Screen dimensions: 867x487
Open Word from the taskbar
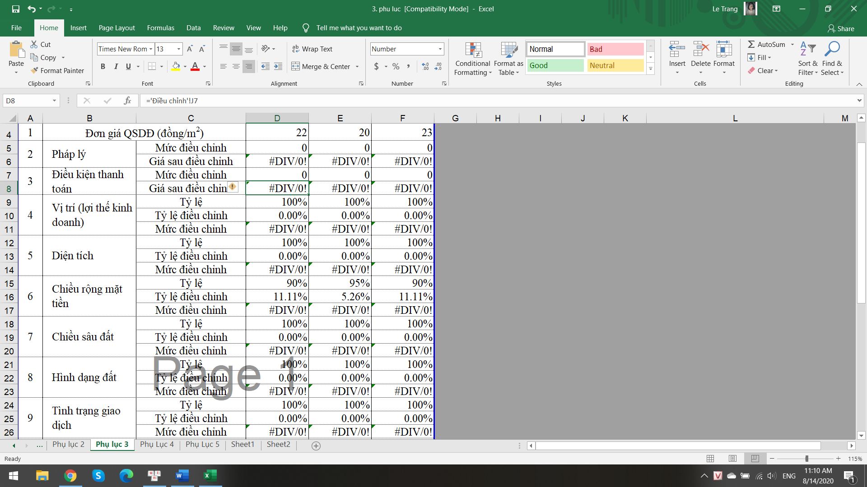pyautogui.click(x=182, y=475)
